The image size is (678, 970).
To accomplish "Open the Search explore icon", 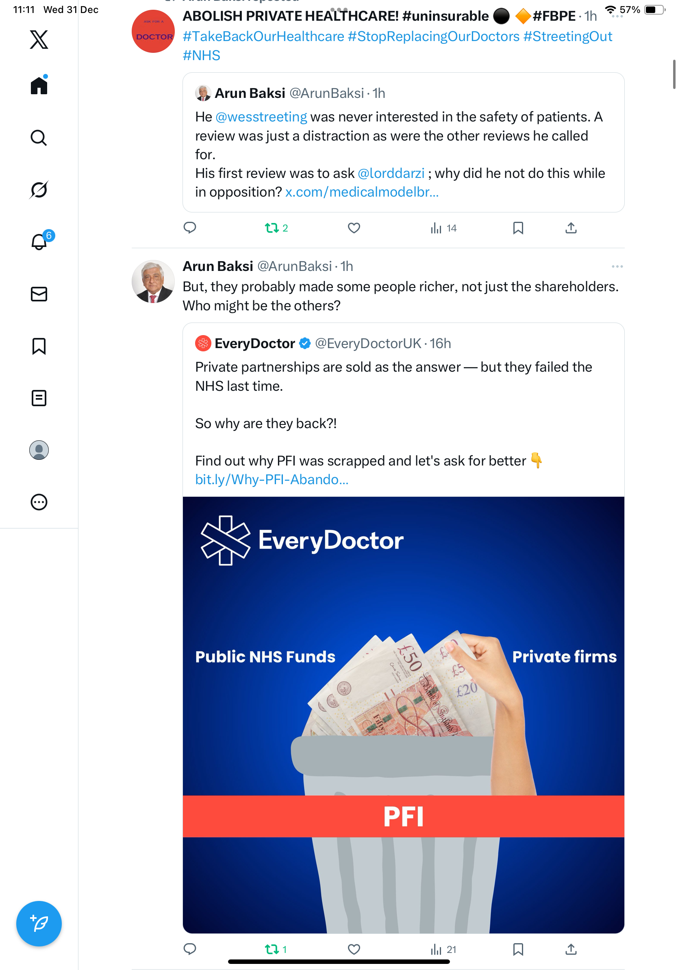I will pyautogui.click(x=39, y=138).
